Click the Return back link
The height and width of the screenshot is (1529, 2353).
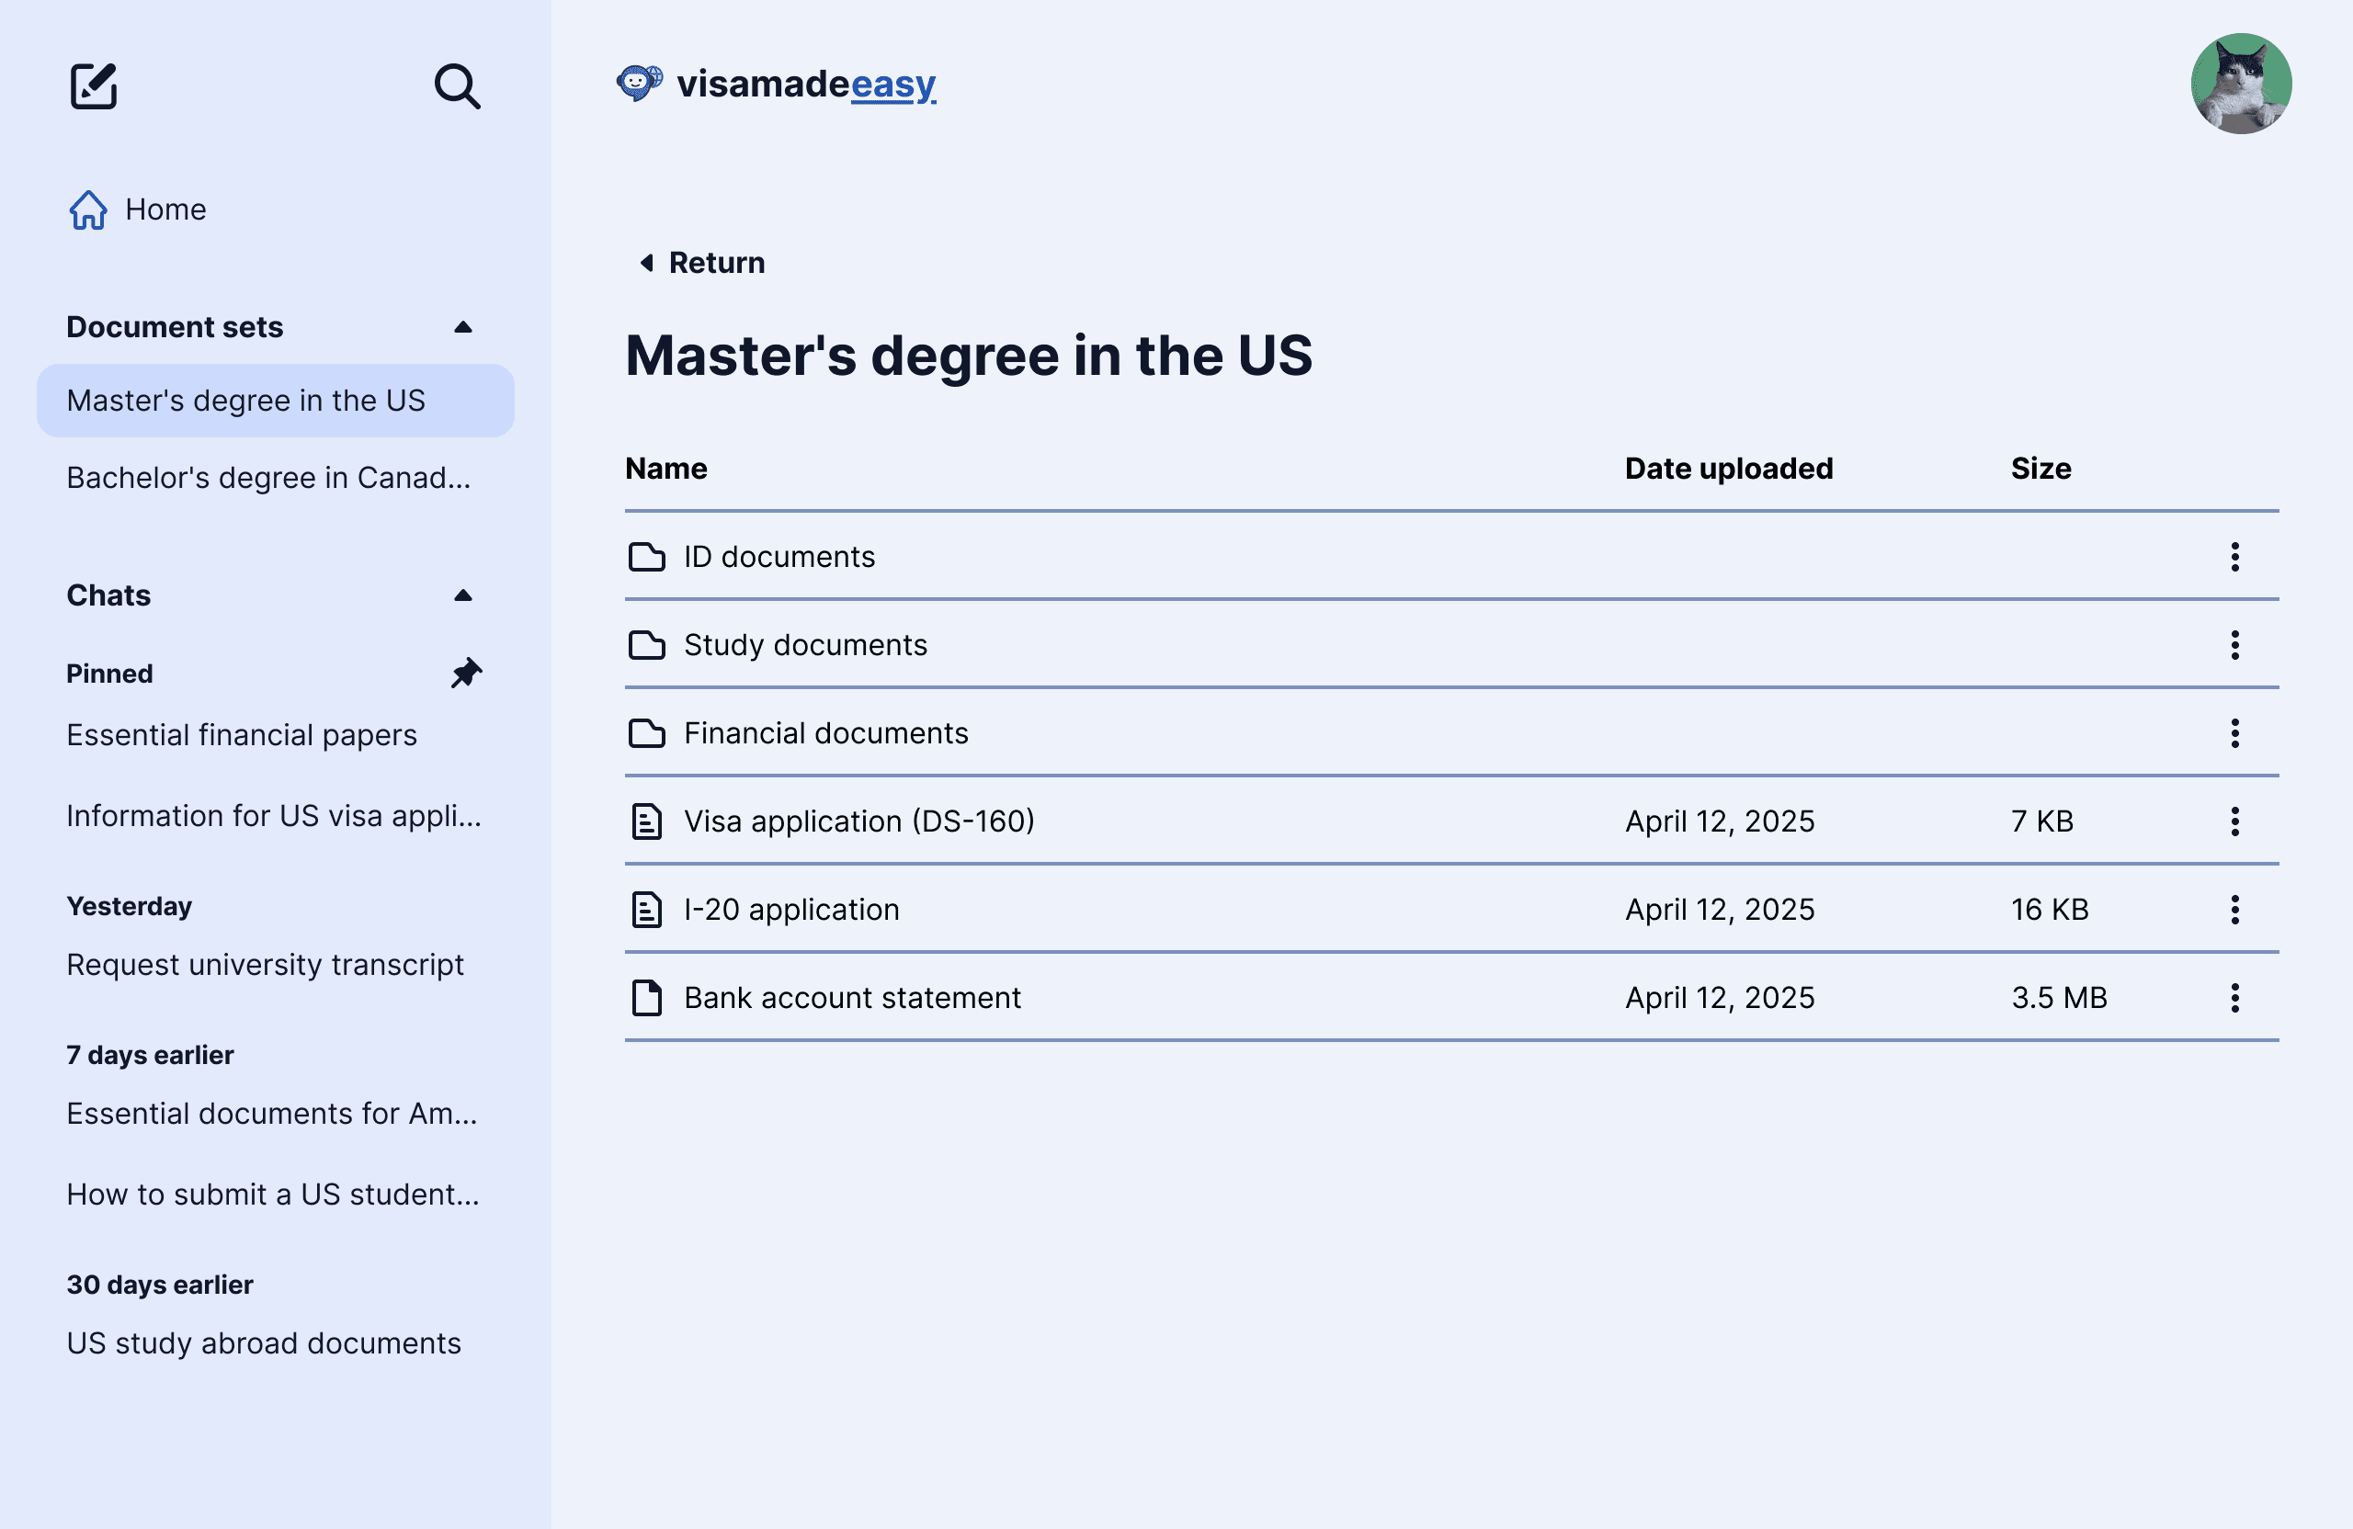pos(702,263)
